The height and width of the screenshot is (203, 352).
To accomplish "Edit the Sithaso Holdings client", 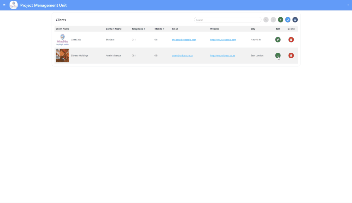I will pyautogui.click(x=278, y=55).
